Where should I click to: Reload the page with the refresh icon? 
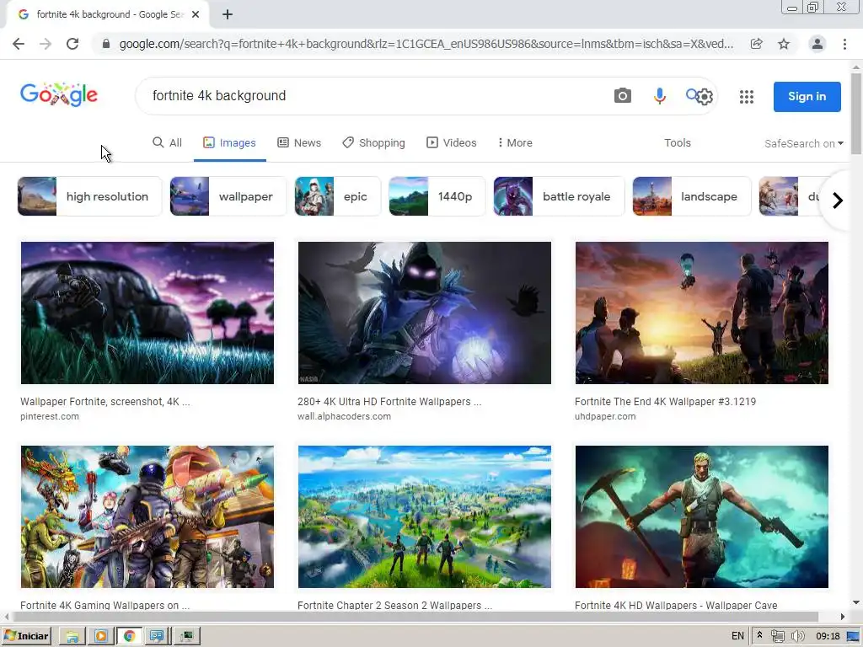(72, 44)
